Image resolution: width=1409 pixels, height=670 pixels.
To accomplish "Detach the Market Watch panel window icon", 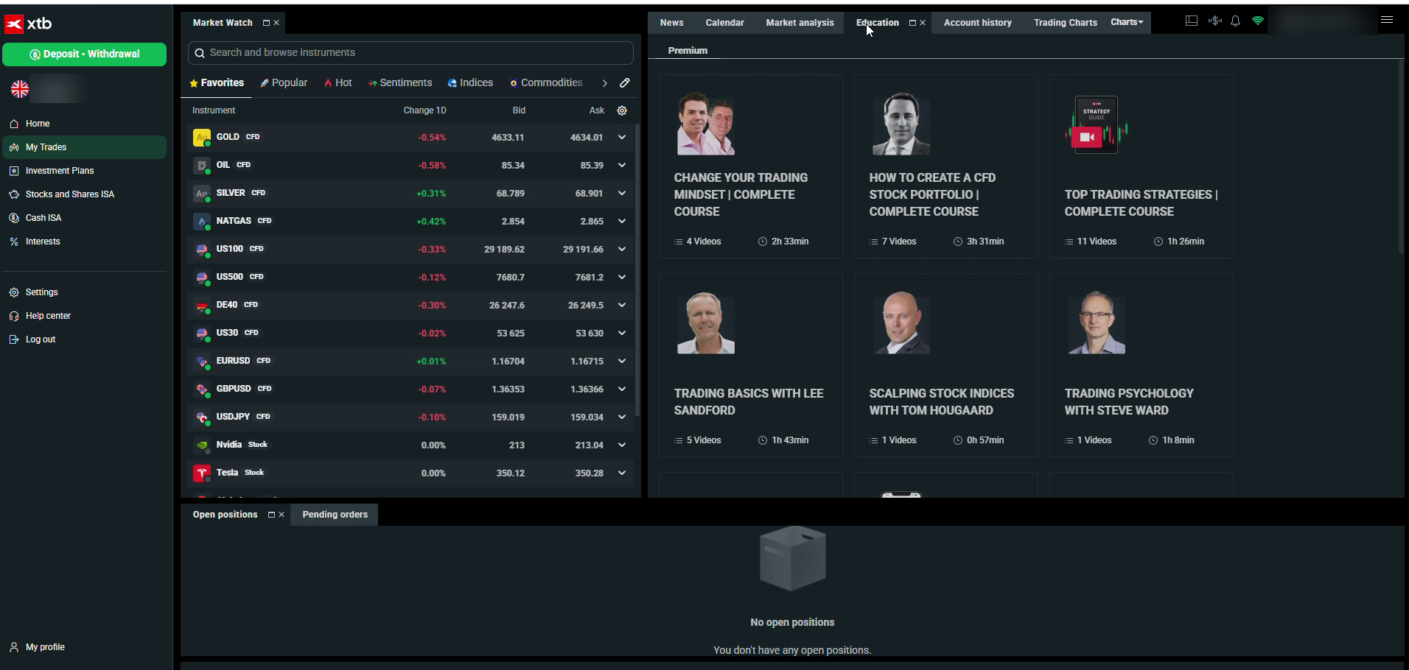I will point(266,23).
